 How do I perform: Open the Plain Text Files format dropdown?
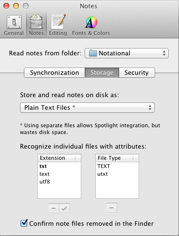tap(87, 107)
